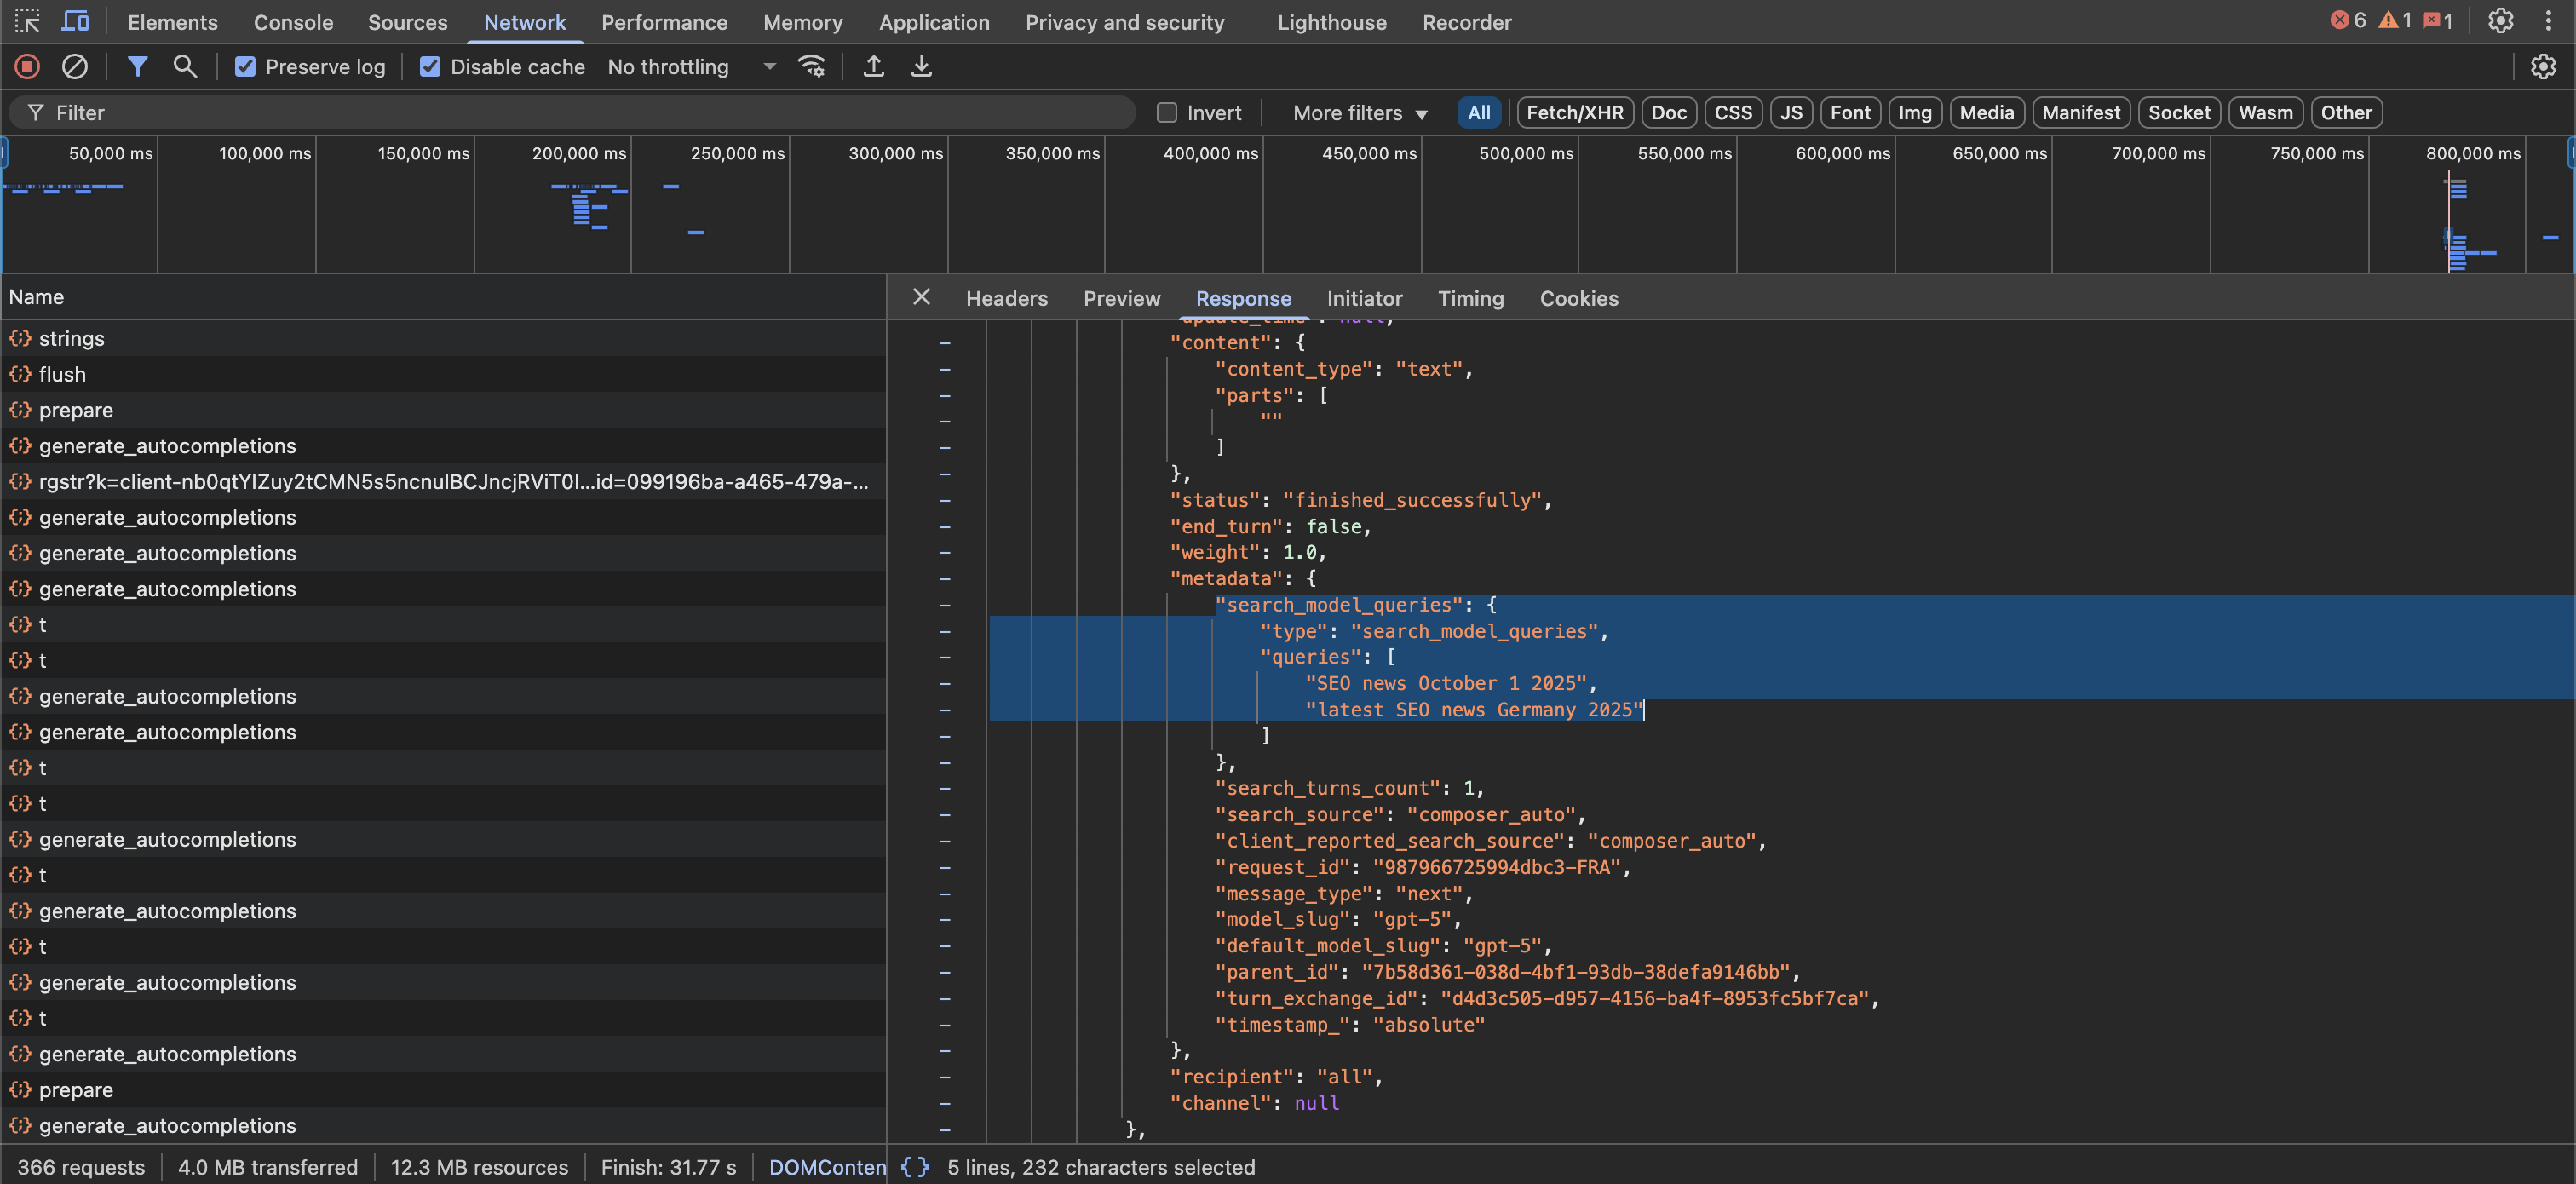
Task: Enable Invert filter
Action: tap(1166, 112)
